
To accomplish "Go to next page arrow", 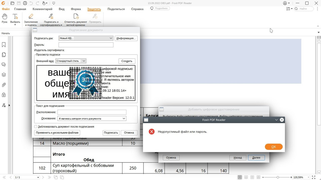I will coord(43,177).
